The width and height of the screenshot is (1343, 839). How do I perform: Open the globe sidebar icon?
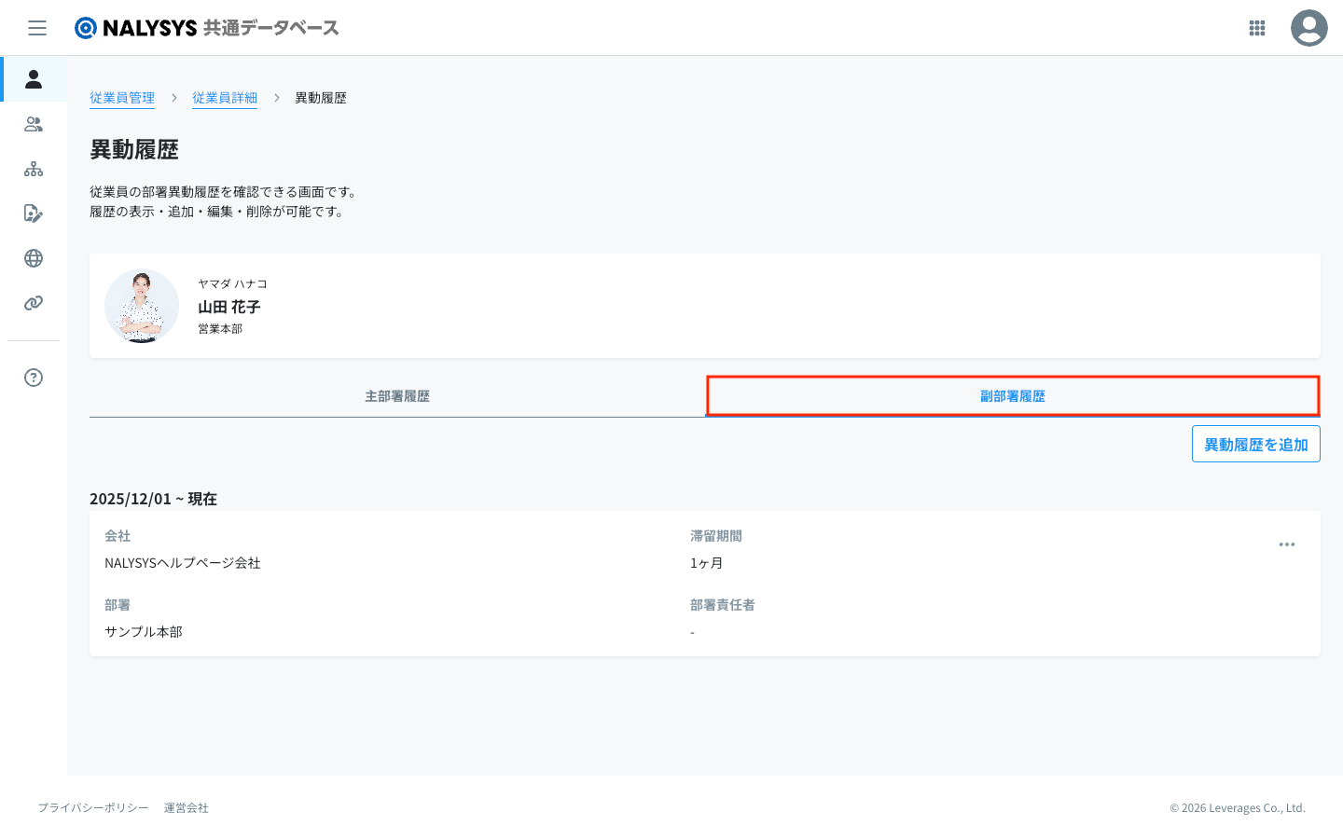tap(34, 258)
